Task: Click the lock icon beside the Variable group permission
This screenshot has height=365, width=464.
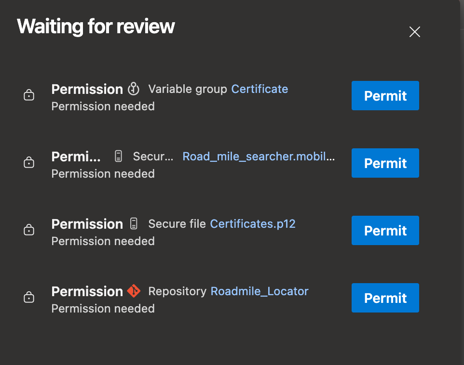Action: (29, 95)
